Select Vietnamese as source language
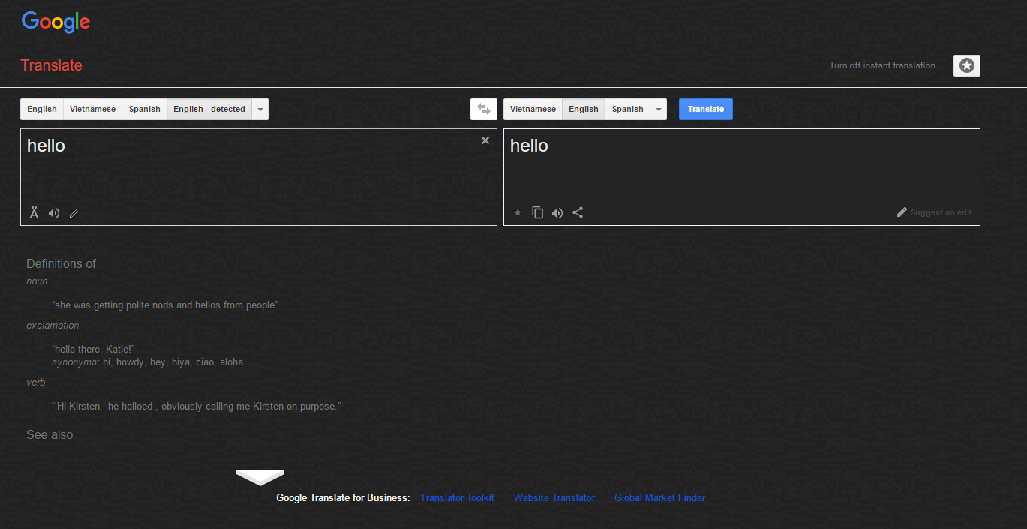 (93, 109)
